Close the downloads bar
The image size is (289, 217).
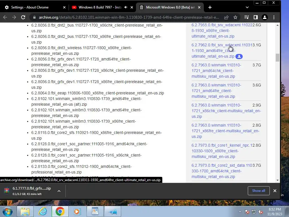[x=275, y=191]
